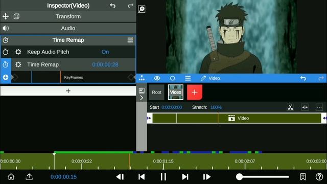Split clip with scissors icon
The width and height of the screenshot is (327, 184).
coord(290,107)
